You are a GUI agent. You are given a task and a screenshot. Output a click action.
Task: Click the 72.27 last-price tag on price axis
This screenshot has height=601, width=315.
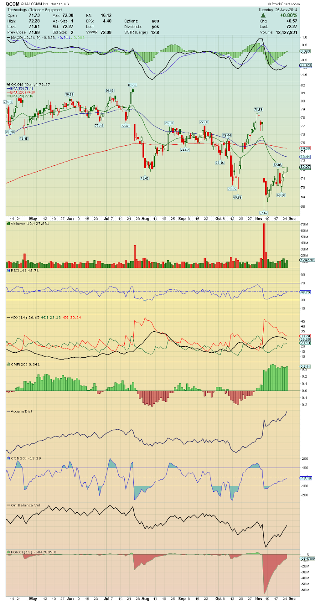[x=305, y=167]
